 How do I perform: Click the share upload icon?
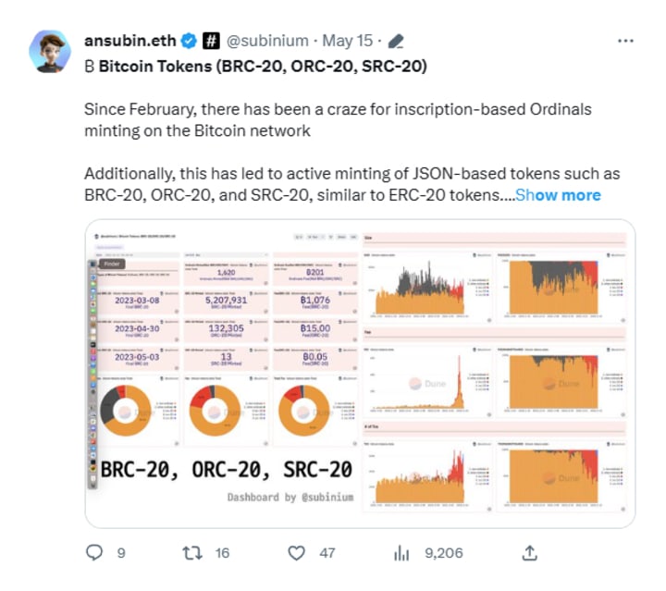coord(529,553)
